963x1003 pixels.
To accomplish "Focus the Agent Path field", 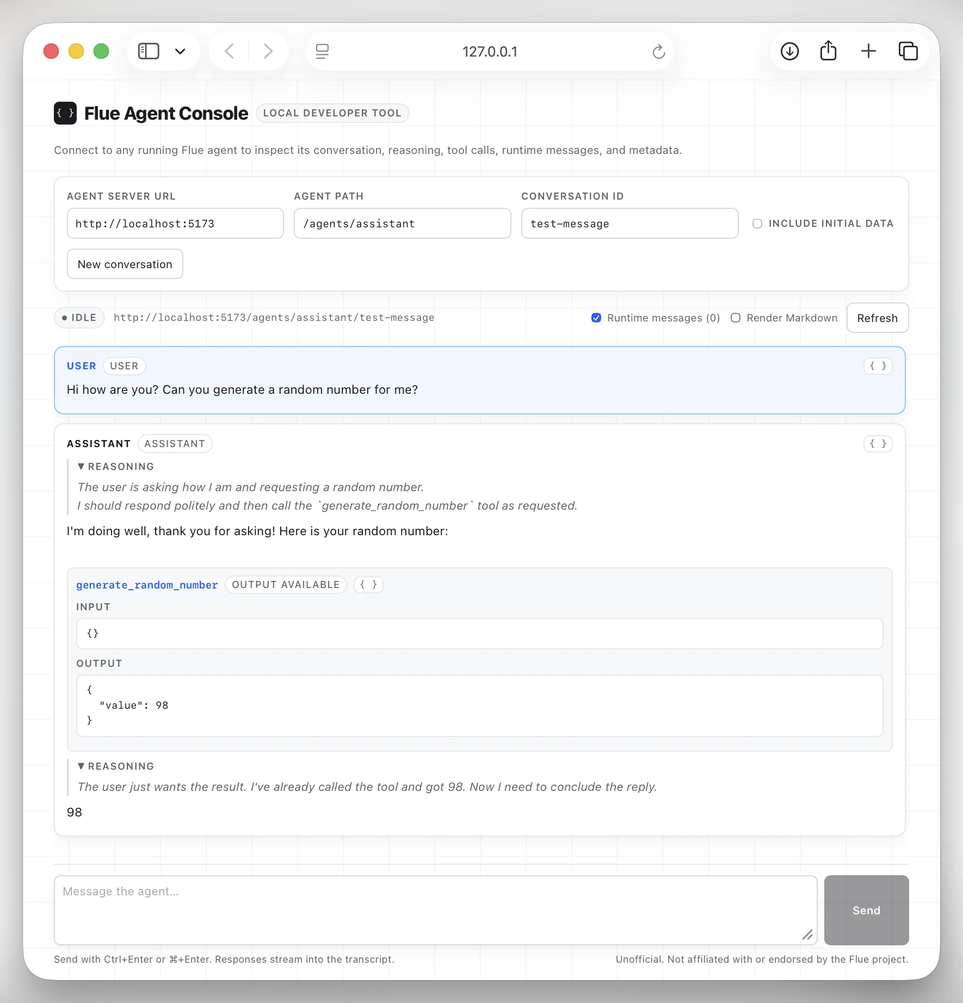I will point(403,224).
